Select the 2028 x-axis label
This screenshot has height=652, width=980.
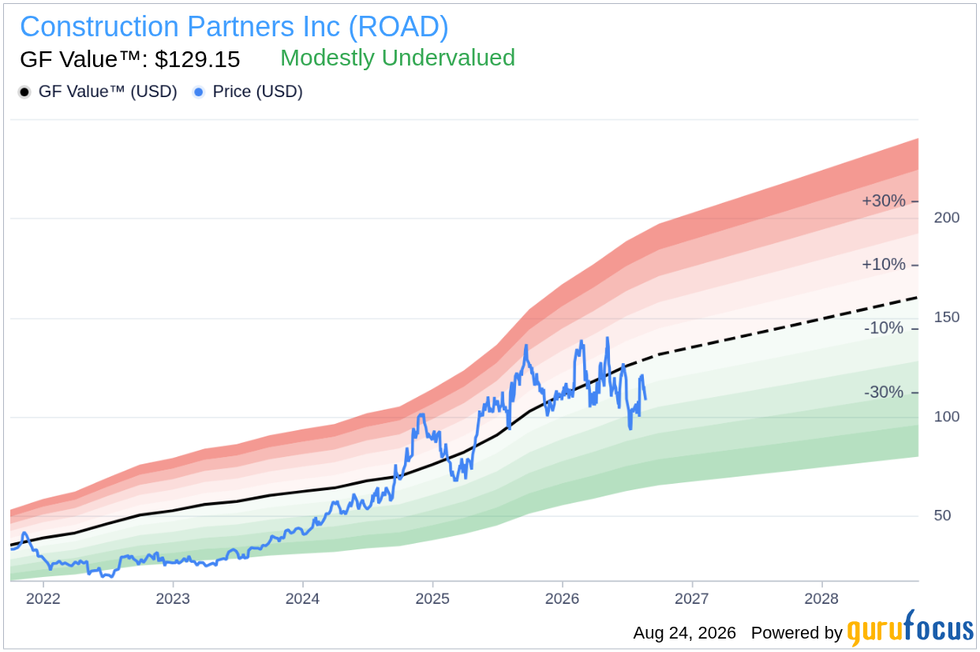(821, 599)
